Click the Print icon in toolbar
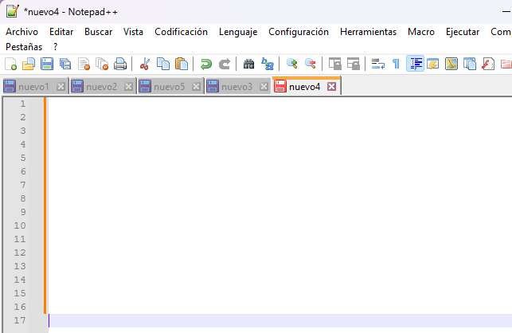The width and height of the screenshot is (512, 333). (x=120, y=64)
